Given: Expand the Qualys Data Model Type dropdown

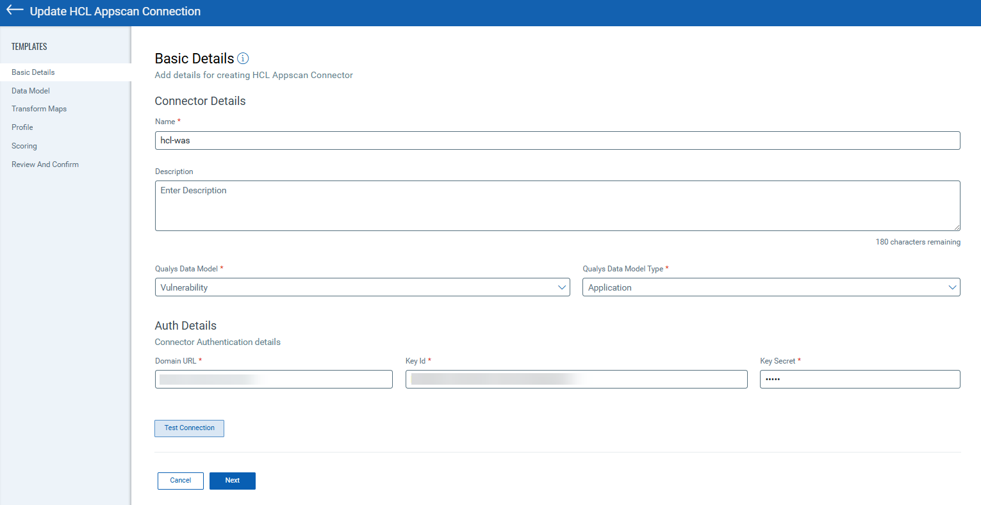Looking at the screenshot, I should (770, 287).
